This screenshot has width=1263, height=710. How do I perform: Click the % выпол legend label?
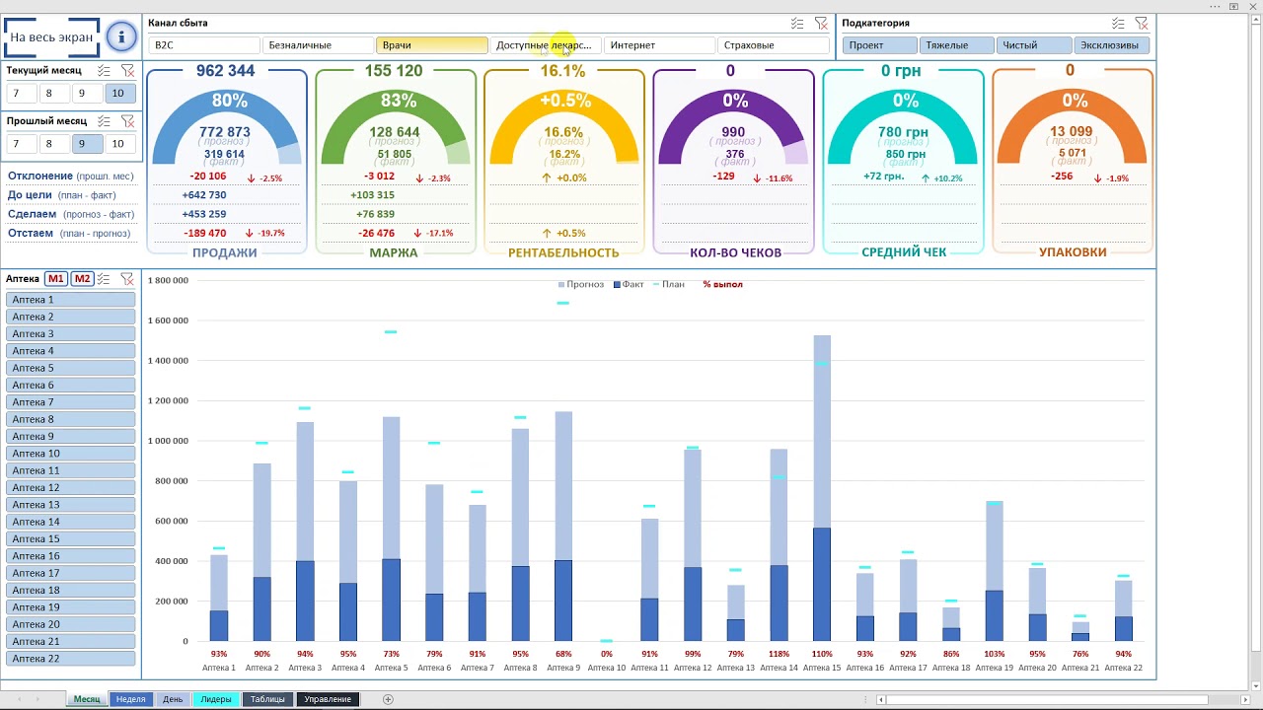tap(722, 284)
